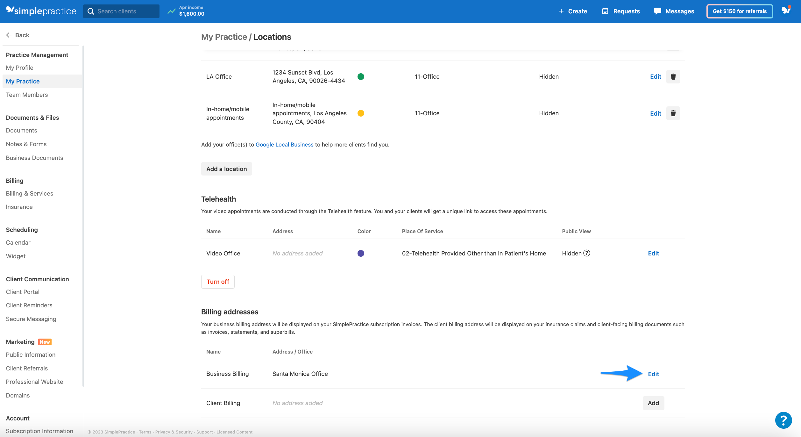Open Messages

(674, 11)
